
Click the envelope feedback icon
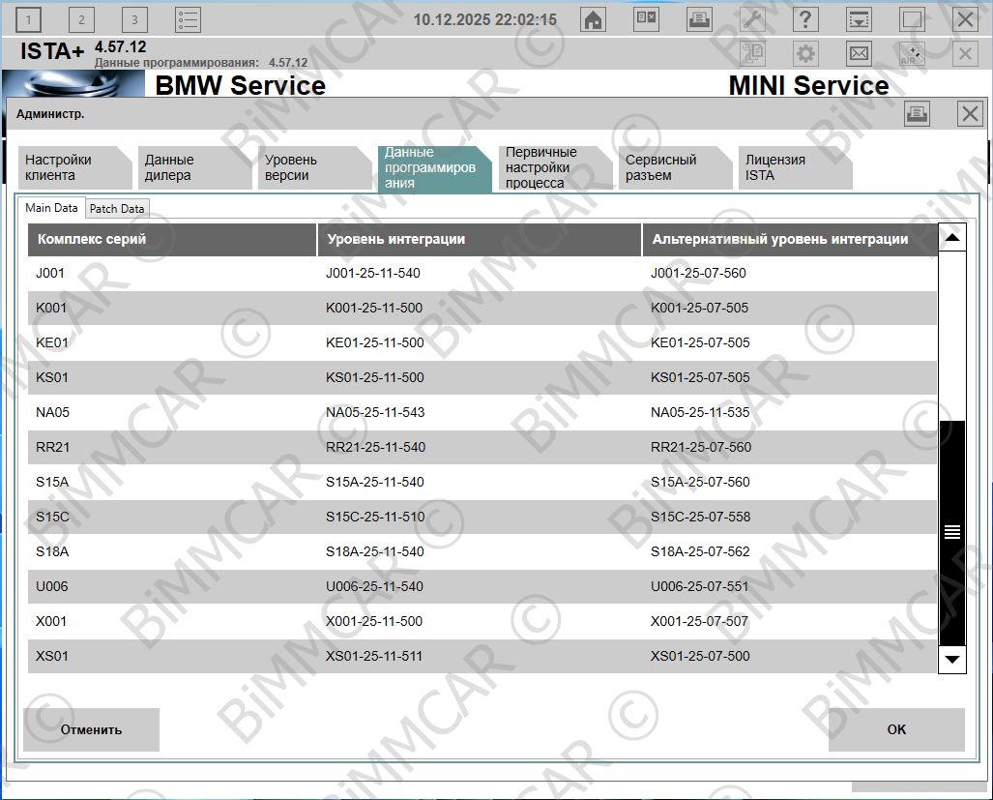pyautogui.click(x=859, y=54)
